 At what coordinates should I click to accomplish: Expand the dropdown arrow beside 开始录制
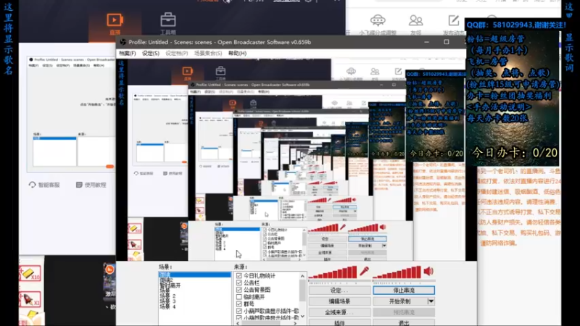[x=431, y=301]
